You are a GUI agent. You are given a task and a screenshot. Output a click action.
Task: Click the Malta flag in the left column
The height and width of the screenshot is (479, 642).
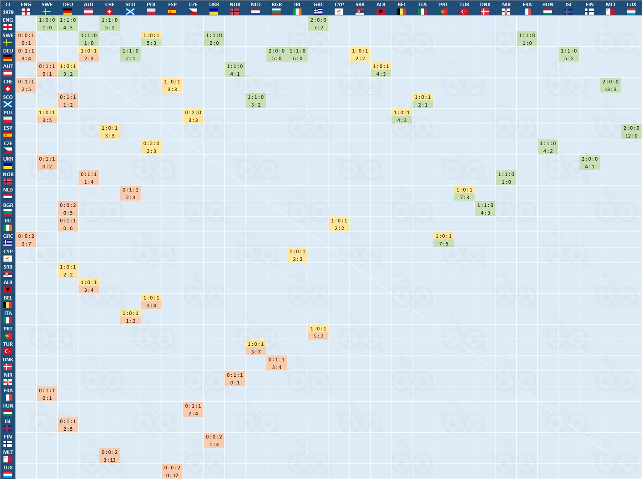pyautogui.click(x=8, y=459)
